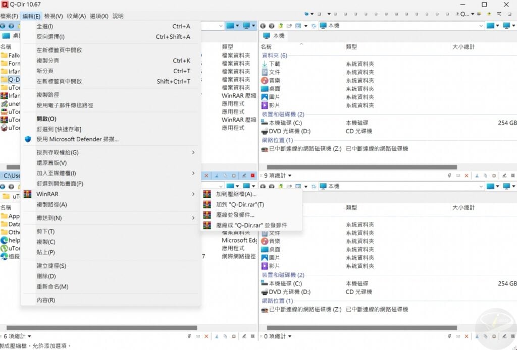Screen dimensions: 517x350
Task: Open the 檢視(V) menu
Action: 54,16
